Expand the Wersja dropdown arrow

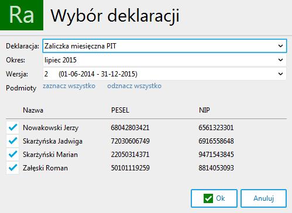click(280, 74)
